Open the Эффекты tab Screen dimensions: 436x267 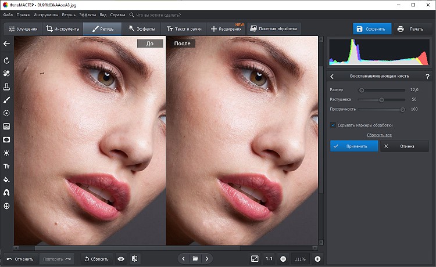tap(141, 28)
